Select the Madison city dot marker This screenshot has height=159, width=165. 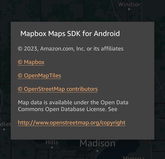[x=97, y=151]
